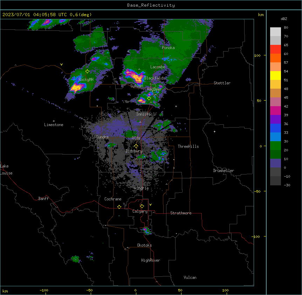Click the red 65 dBZ legend swatch
Image resolution: width=302 pixels, height=295 pixels.
click(x=275, y=49)
